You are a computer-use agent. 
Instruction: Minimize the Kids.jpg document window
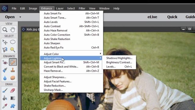click(183, 29)
